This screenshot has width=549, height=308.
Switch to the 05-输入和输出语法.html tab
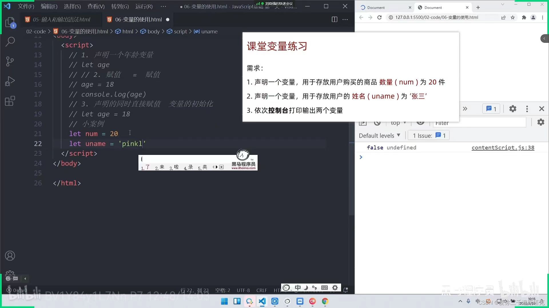click(x=61, y=19)
